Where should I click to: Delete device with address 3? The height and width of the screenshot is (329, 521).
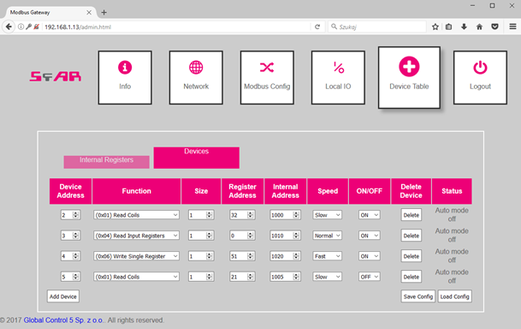pyautogui.click(x=411, y=236)
